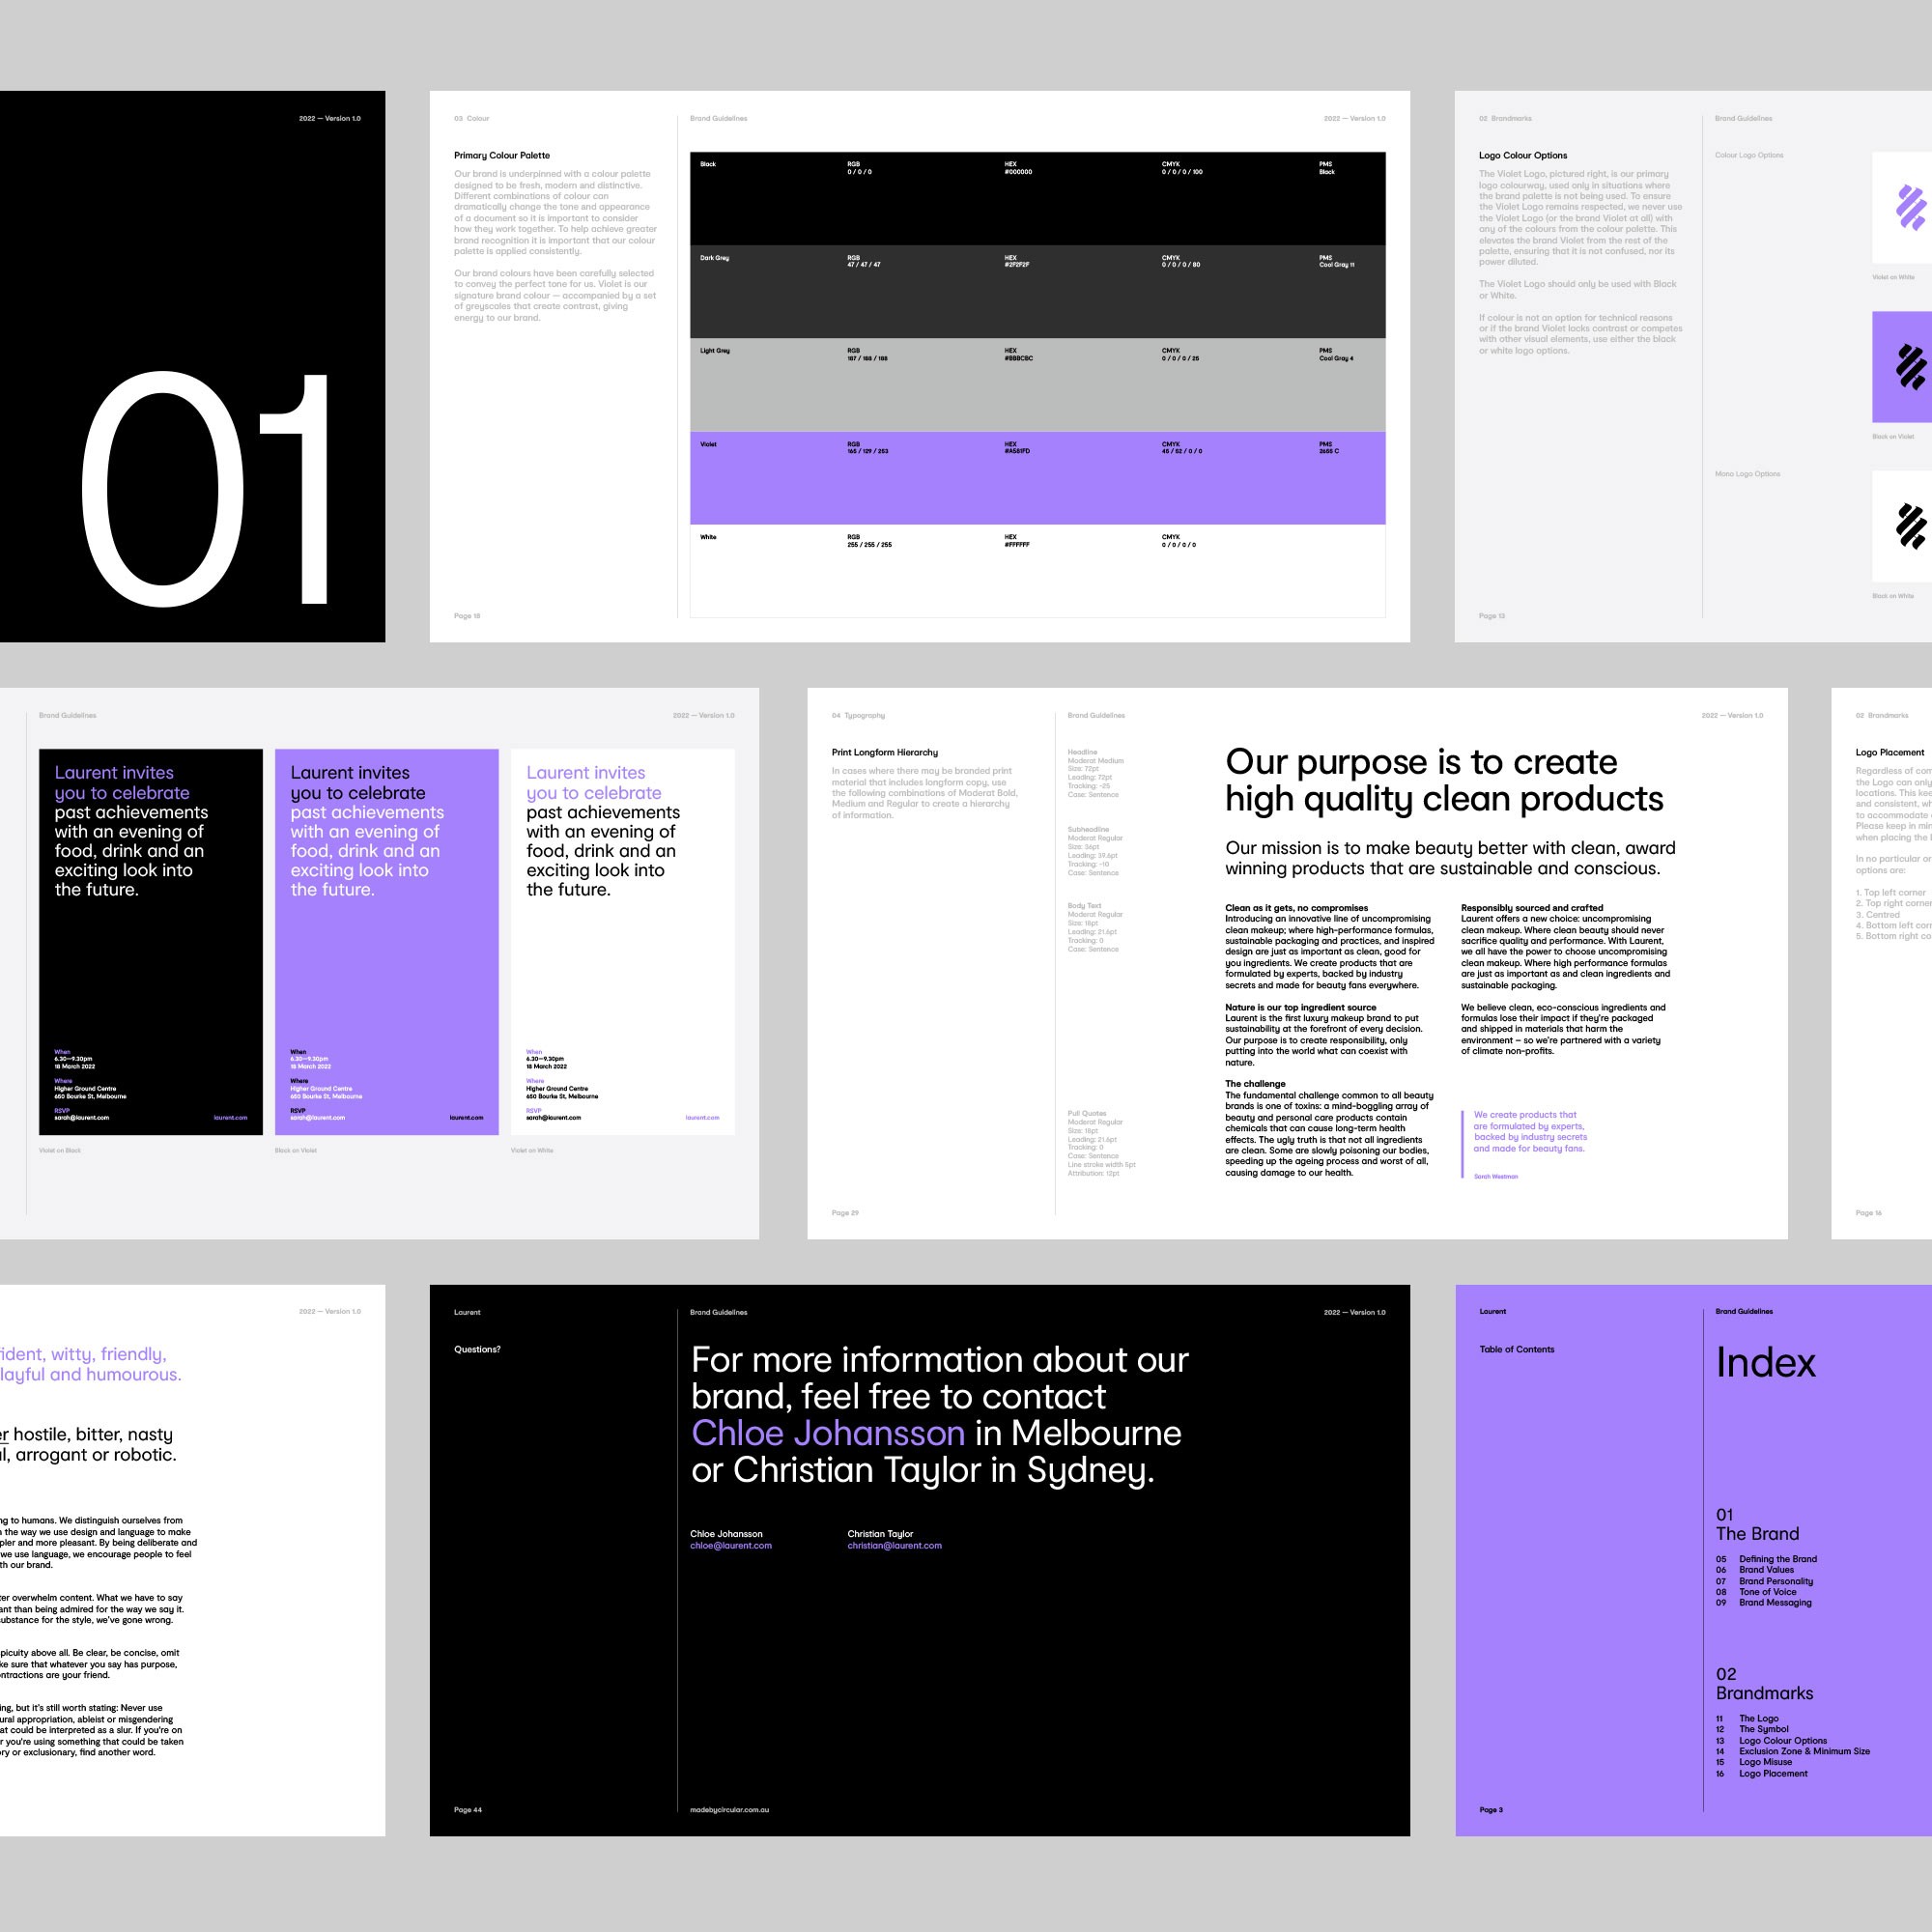Click 'PMS 2665 C' in the Violet row
This screenshot has height=1932, width=1932.
point(1328,448)
